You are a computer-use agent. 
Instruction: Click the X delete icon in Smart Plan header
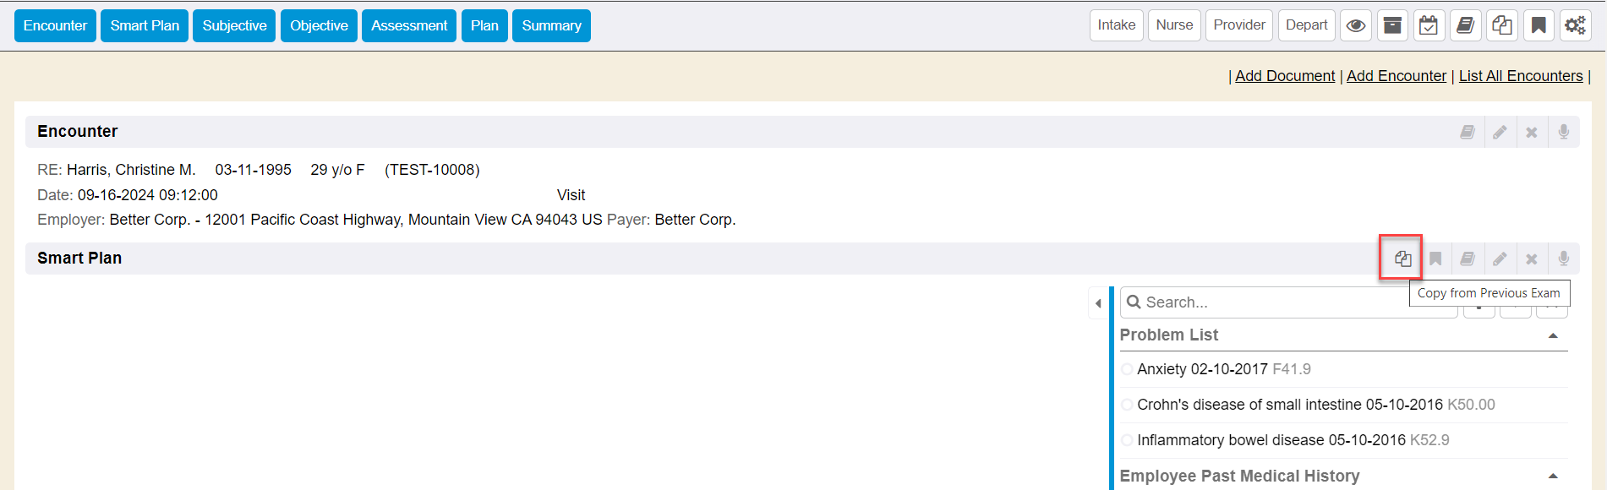coord(1532,259)
